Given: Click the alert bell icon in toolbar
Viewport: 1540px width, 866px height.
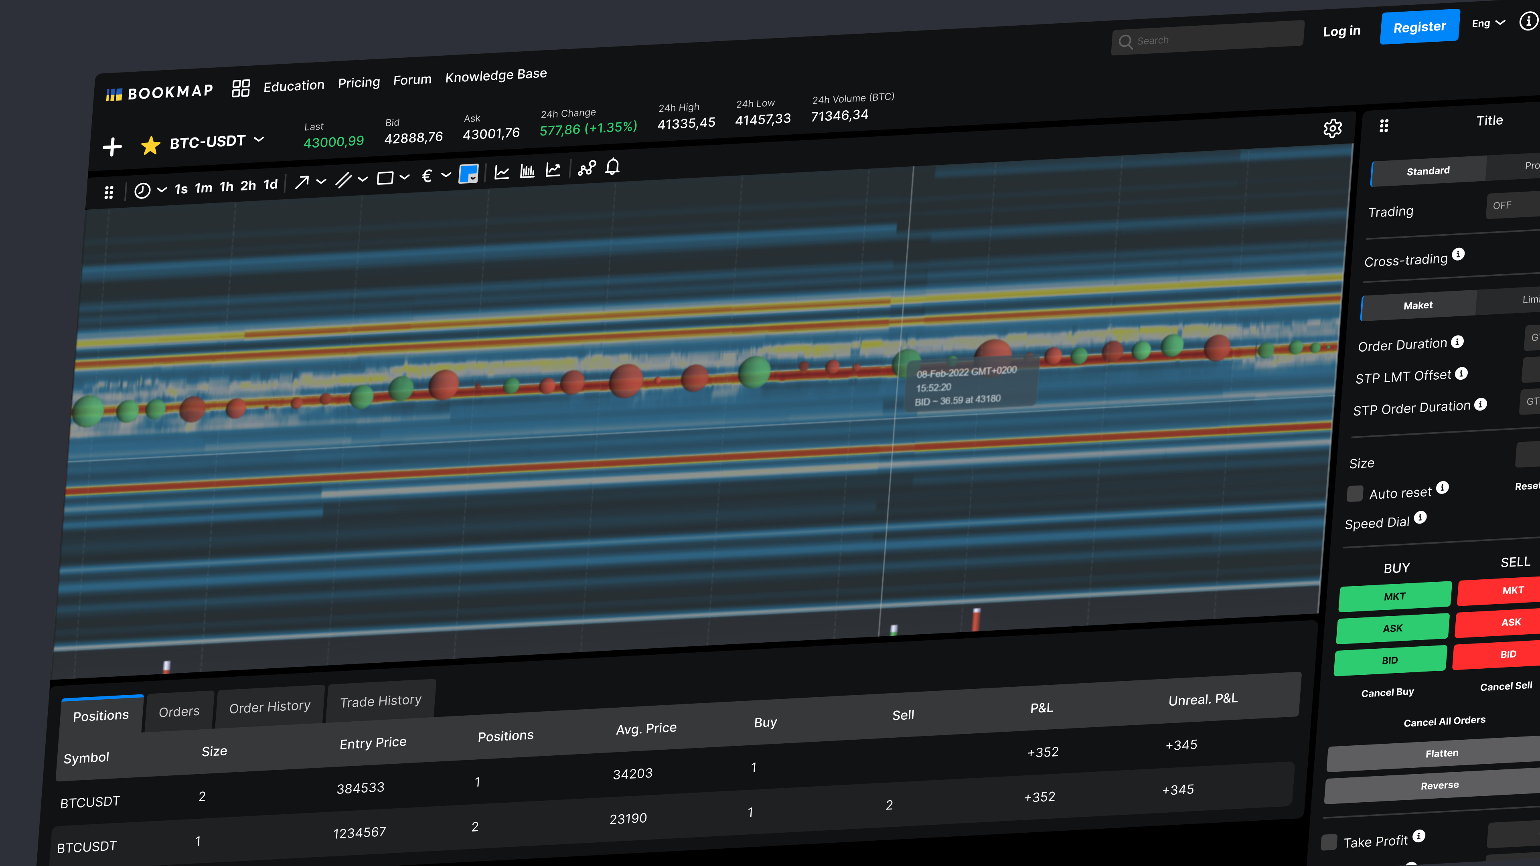Looking at the screenshot, I should coord(612,166).
